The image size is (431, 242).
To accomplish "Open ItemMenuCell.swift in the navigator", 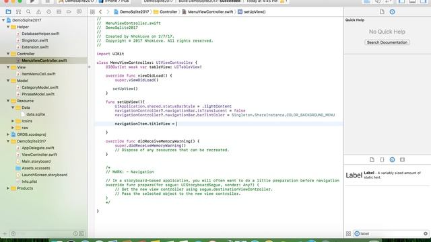I will [x=38, y=74].
